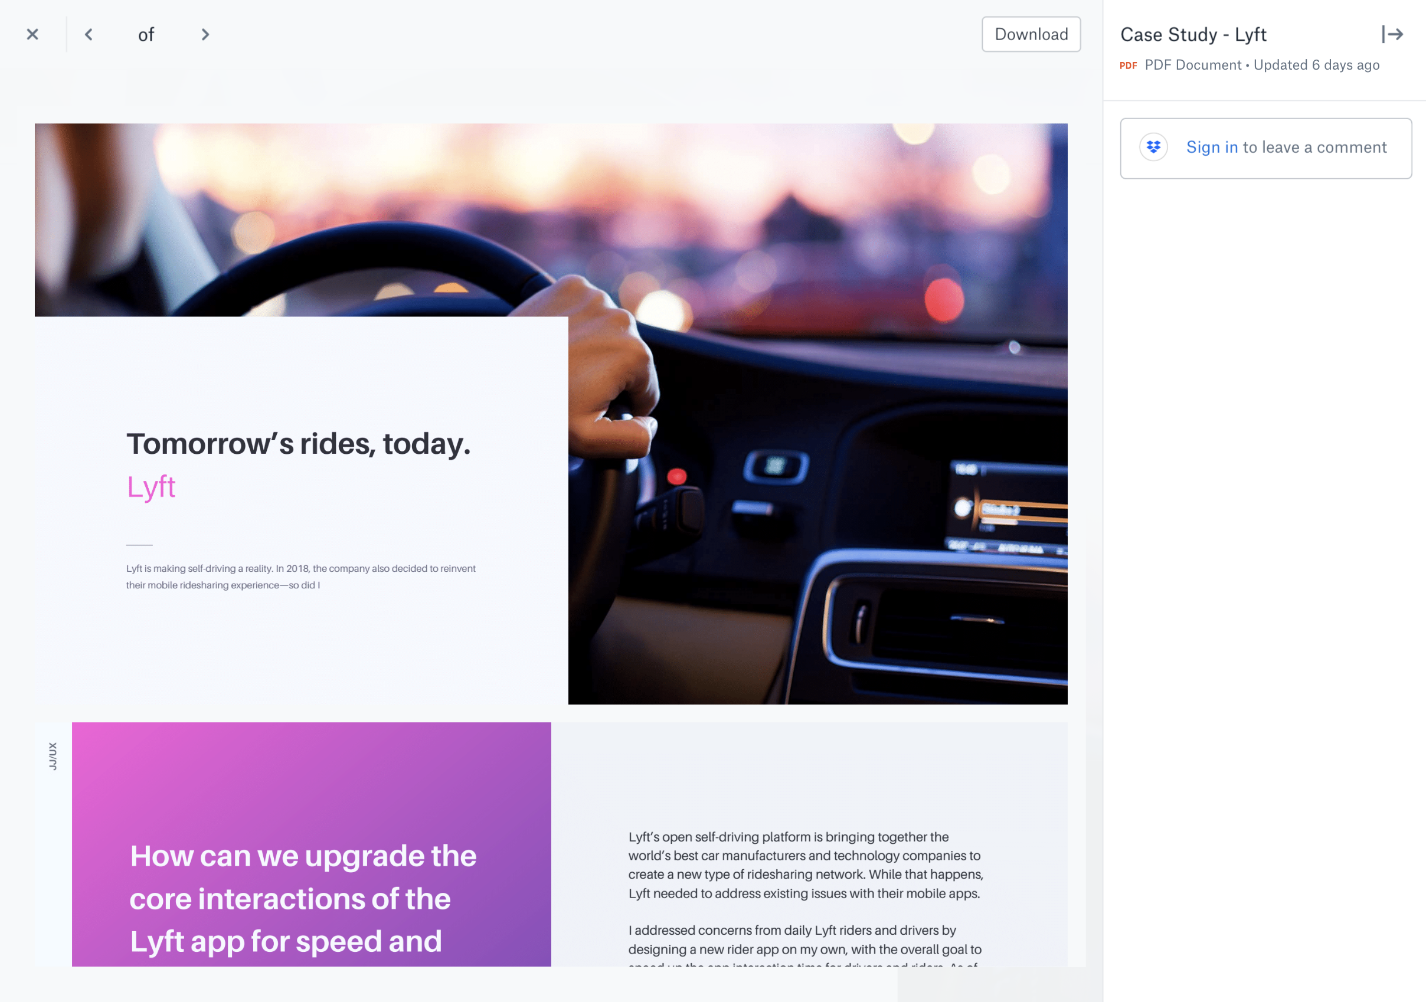Click the "Lyft's open self-driving platform" paragraph
Screen dimensions: 1426x1002
tap(806, 865)
